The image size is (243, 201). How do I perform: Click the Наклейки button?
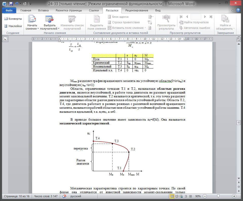tap(13, 26)
